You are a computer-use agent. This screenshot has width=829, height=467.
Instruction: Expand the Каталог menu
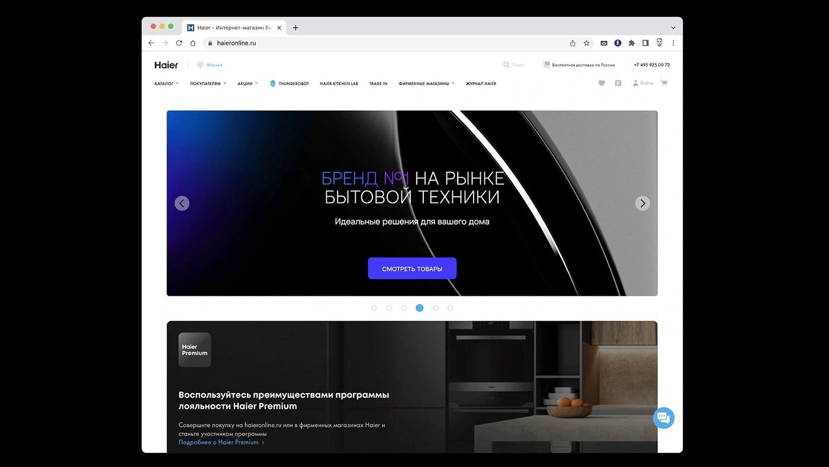pos(166,84)
